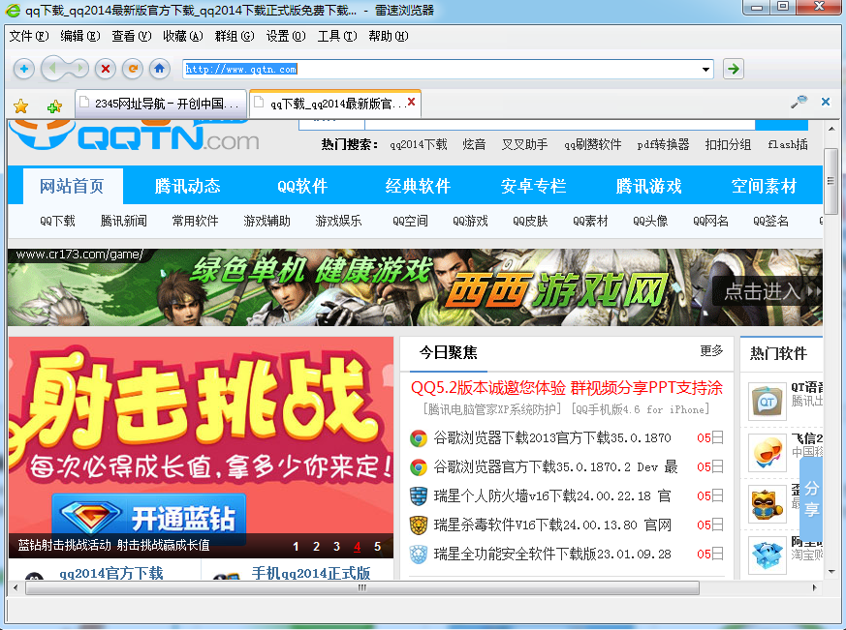Close the tab bar blue X icon
This screenshot has height=630, width=846.
click(826, 102)
